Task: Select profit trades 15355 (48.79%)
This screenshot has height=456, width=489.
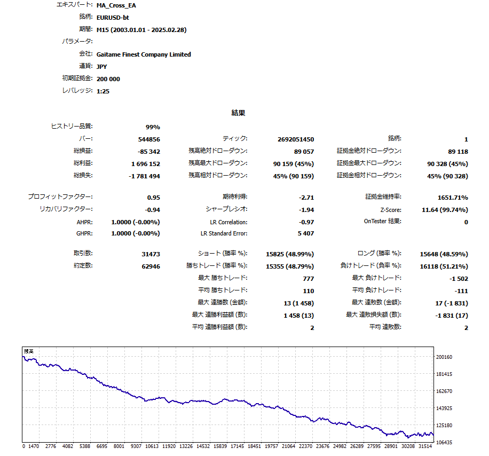Action: [x=290, y=266]
